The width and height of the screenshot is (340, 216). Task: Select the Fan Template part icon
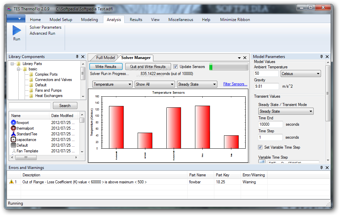tap(14, 151)
